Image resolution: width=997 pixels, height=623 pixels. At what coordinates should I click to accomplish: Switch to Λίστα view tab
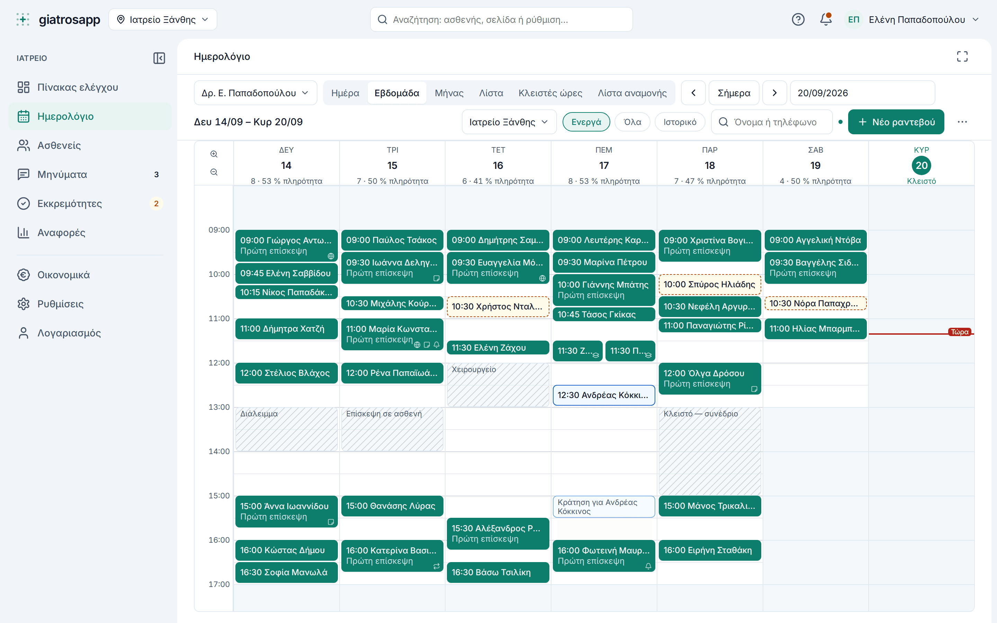point(491,93)
